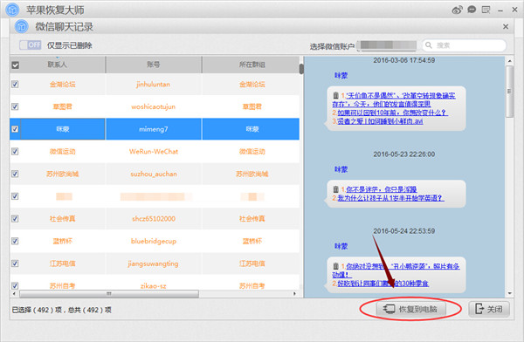Click trash icon in first 咪蒙 message
The width and height of the screenshot is (524, 342).
pos(336,95)
